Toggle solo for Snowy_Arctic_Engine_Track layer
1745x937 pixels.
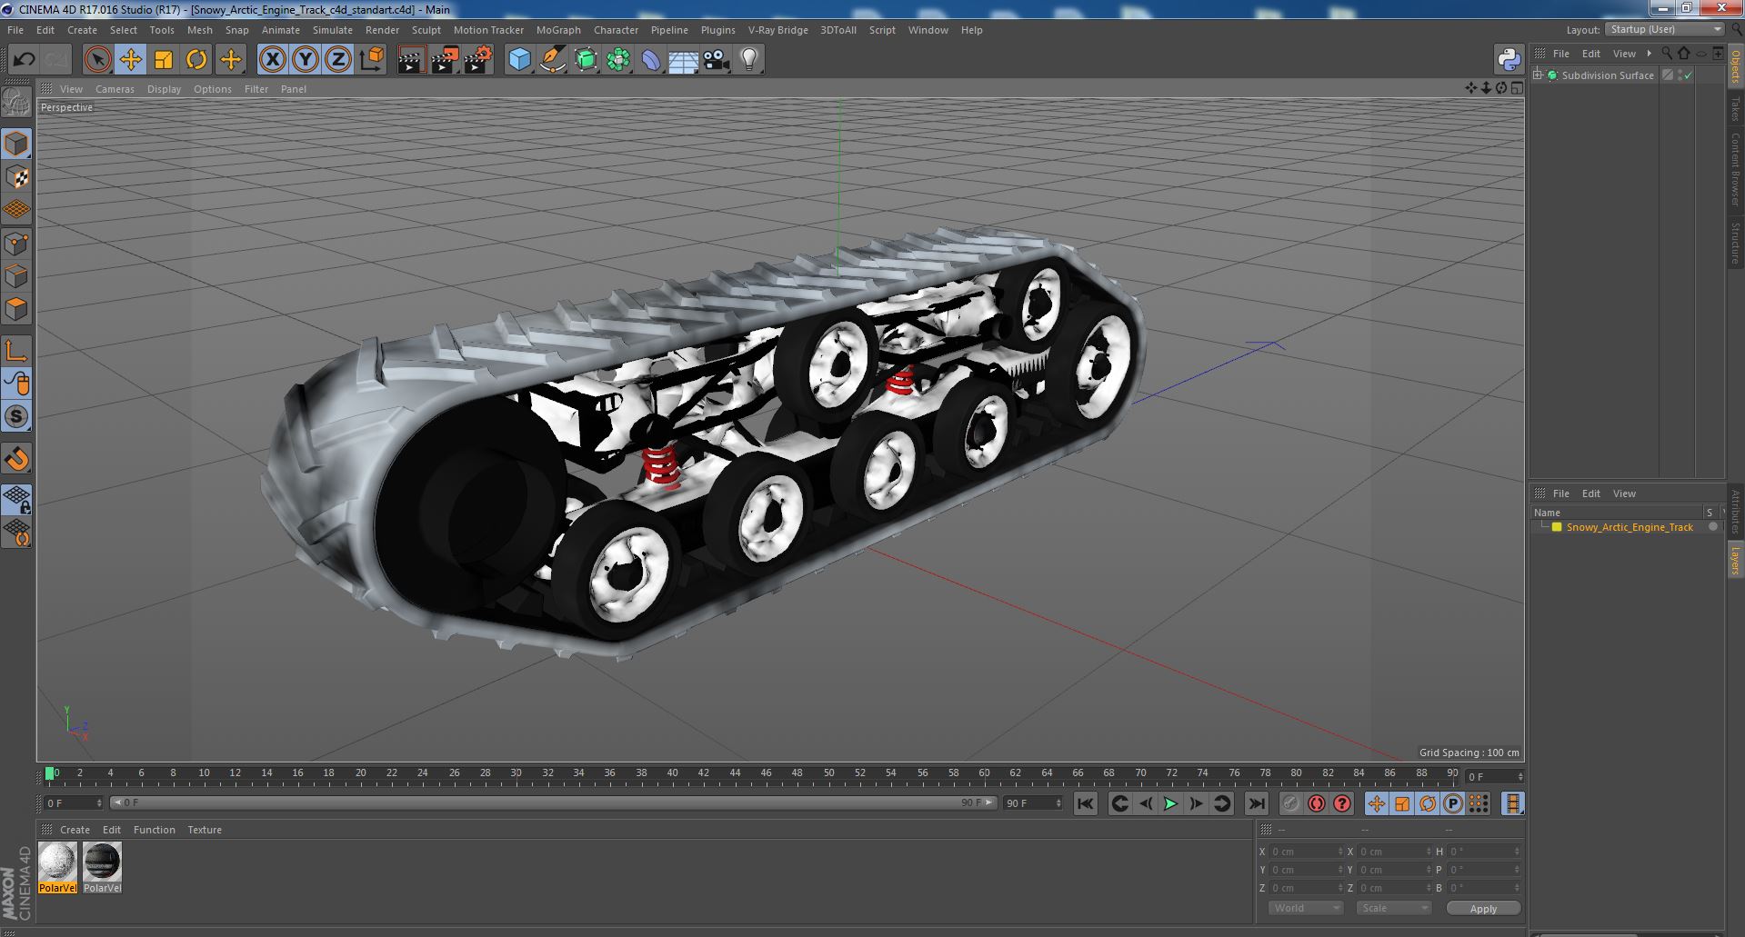(x=1712, y=527)
